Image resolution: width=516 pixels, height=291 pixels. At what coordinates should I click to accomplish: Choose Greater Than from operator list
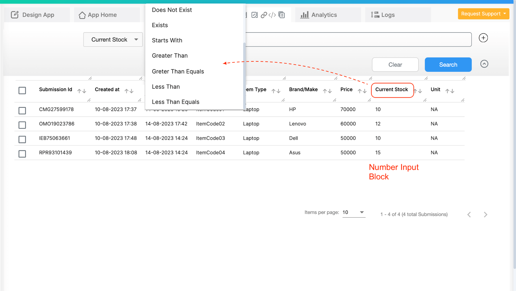pyautogui.click(x=170, y=56)
